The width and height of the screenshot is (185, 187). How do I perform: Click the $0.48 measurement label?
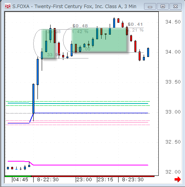[x=80, y=26]
